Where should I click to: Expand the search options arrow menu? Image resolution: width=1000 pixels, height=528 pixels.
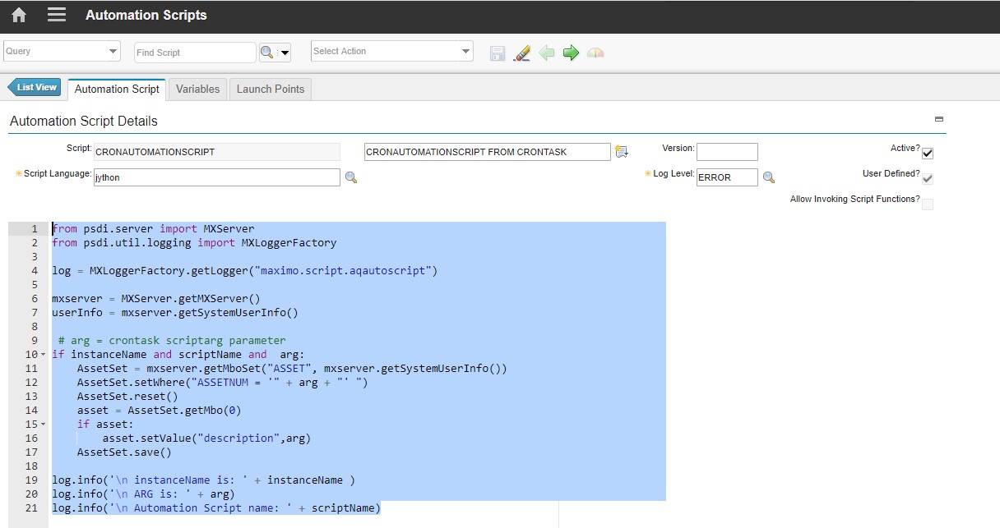285,53
